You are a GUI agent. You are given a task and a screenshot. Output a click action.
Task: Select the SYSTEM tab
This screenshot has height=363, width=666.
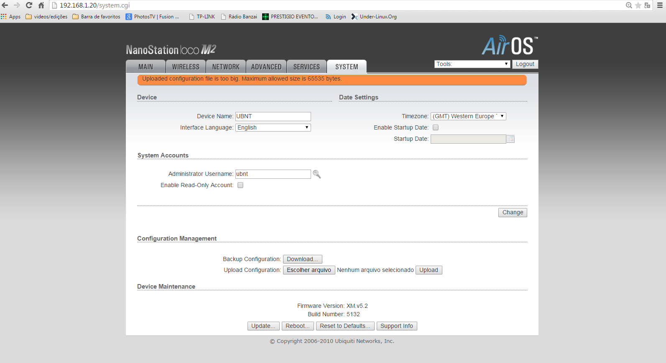point(347,67)
